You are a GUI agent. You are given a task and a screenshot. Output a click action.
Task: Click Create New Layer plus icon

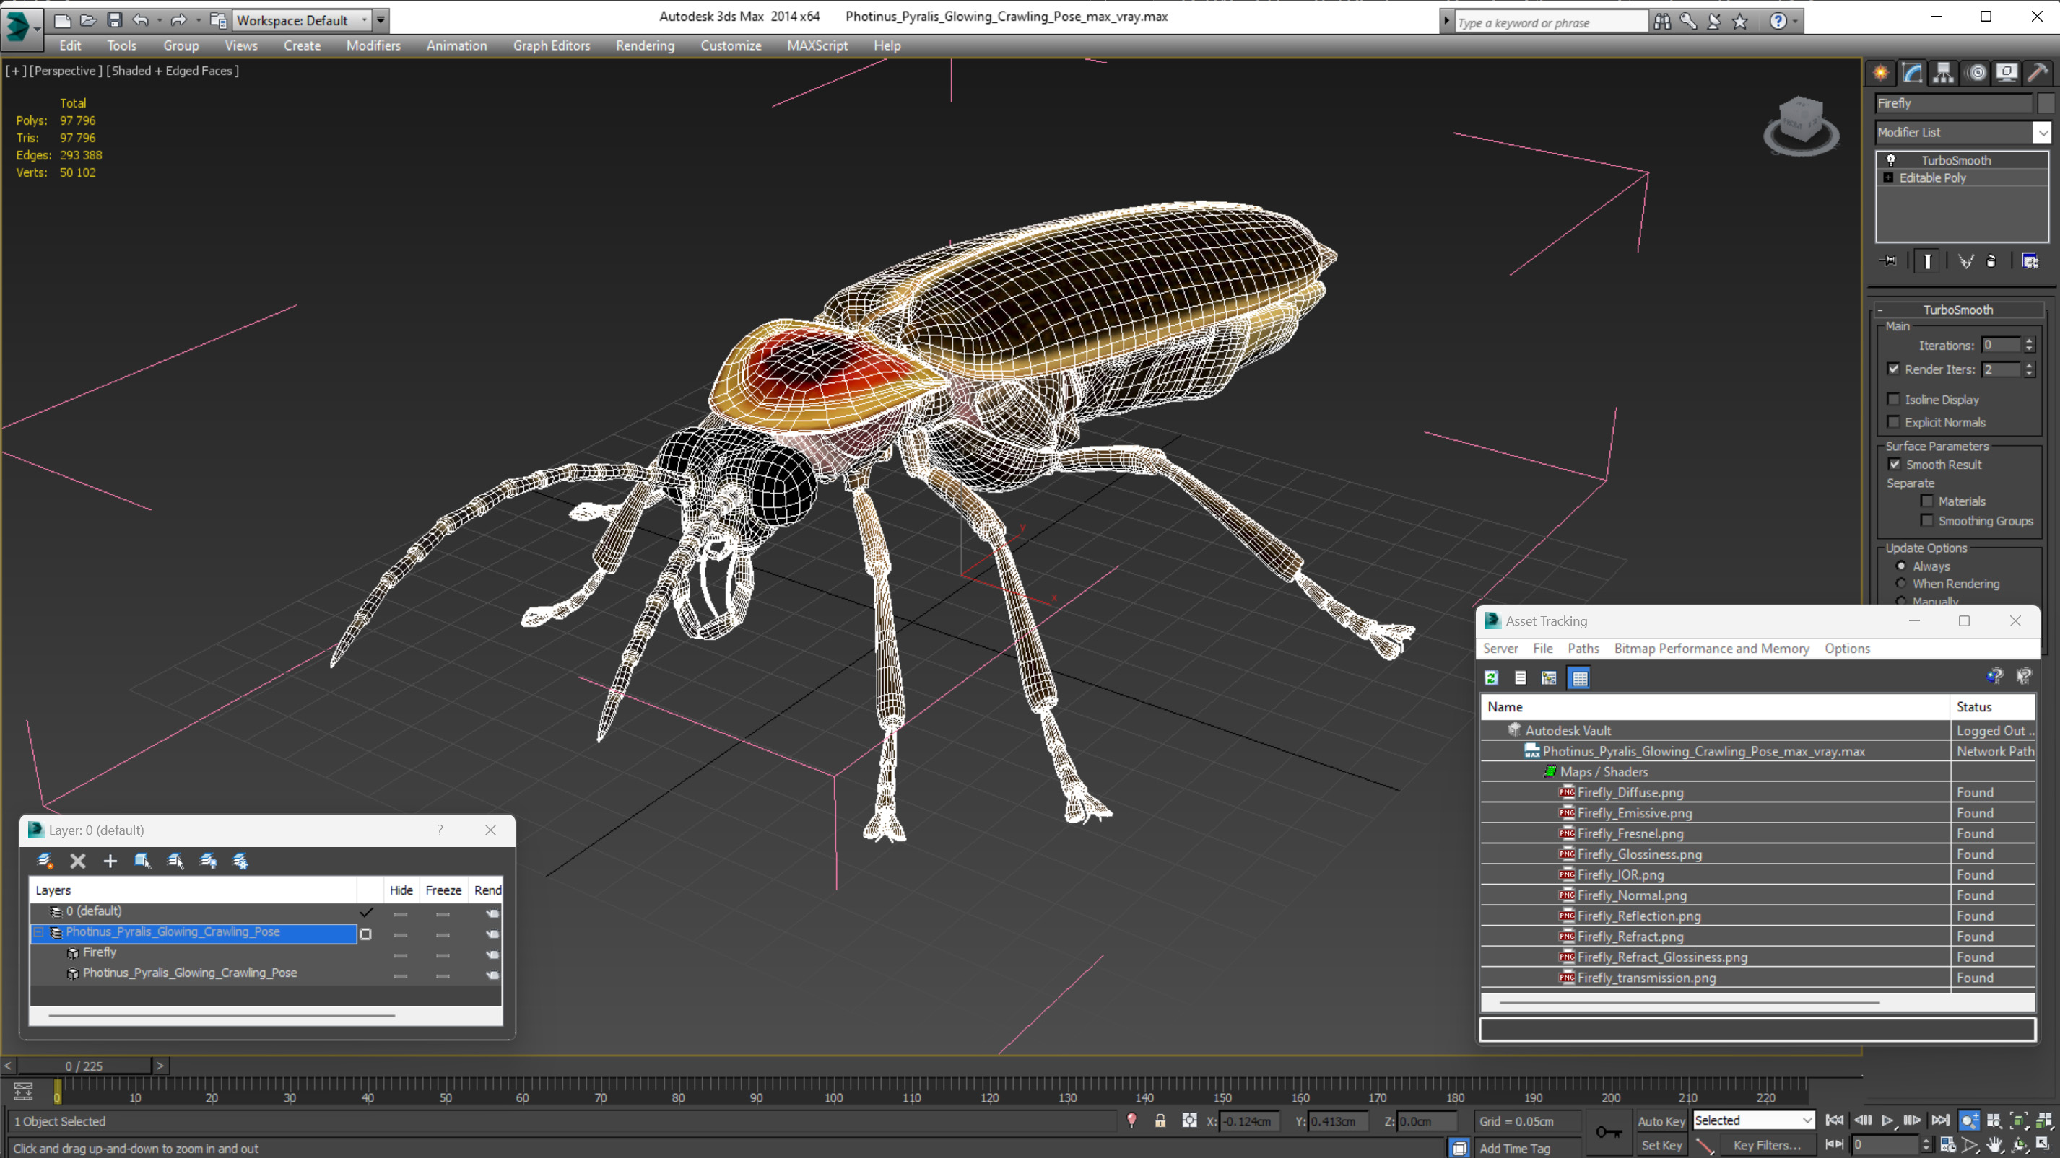click(110, 861)
